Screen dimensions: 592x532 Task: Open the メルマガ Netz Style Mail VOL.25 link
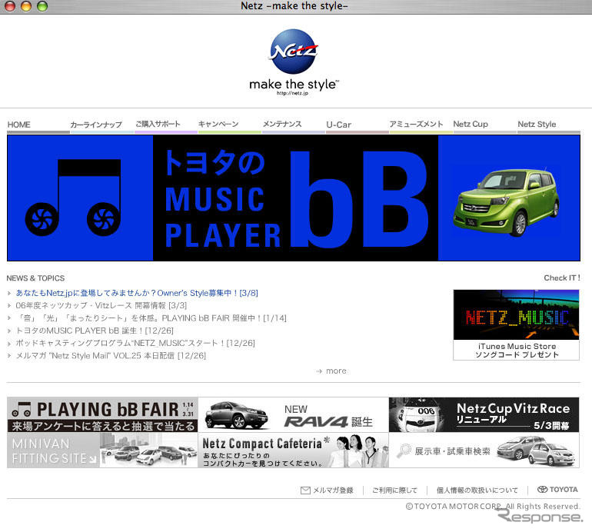[111, 356]
